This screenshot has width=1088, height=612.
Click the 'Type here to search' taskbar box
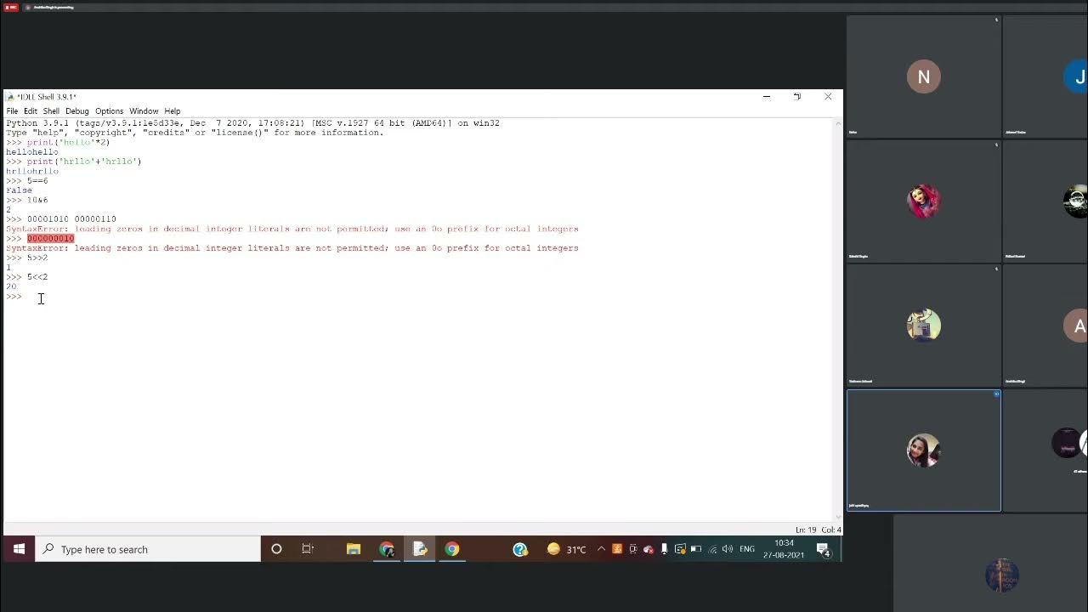[x=148, y=549]
